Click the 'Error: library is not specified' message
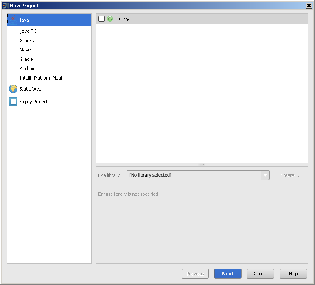Screen dimensions: 315x285 128,194
